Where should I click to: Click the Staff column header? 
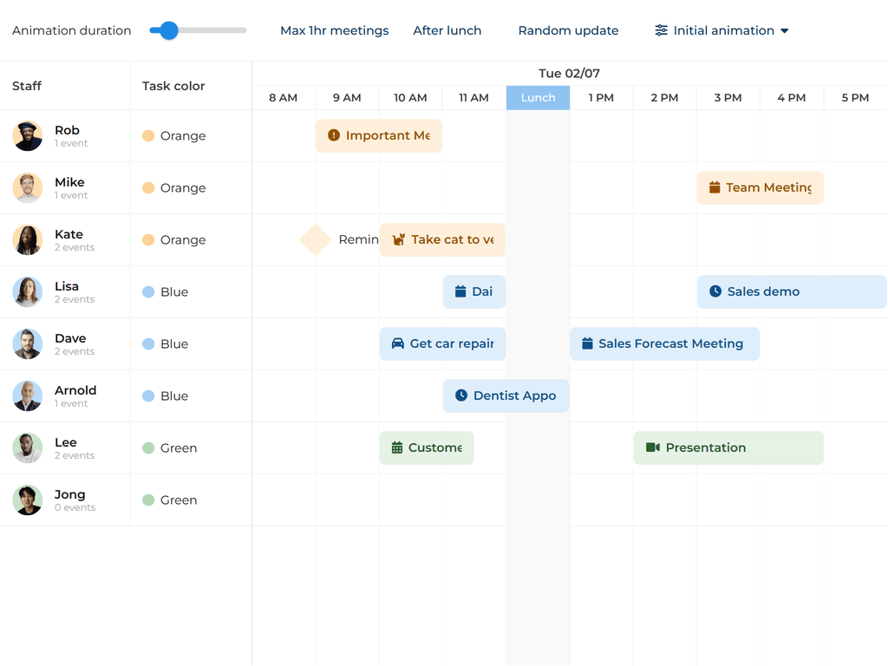tap(27, 86)
